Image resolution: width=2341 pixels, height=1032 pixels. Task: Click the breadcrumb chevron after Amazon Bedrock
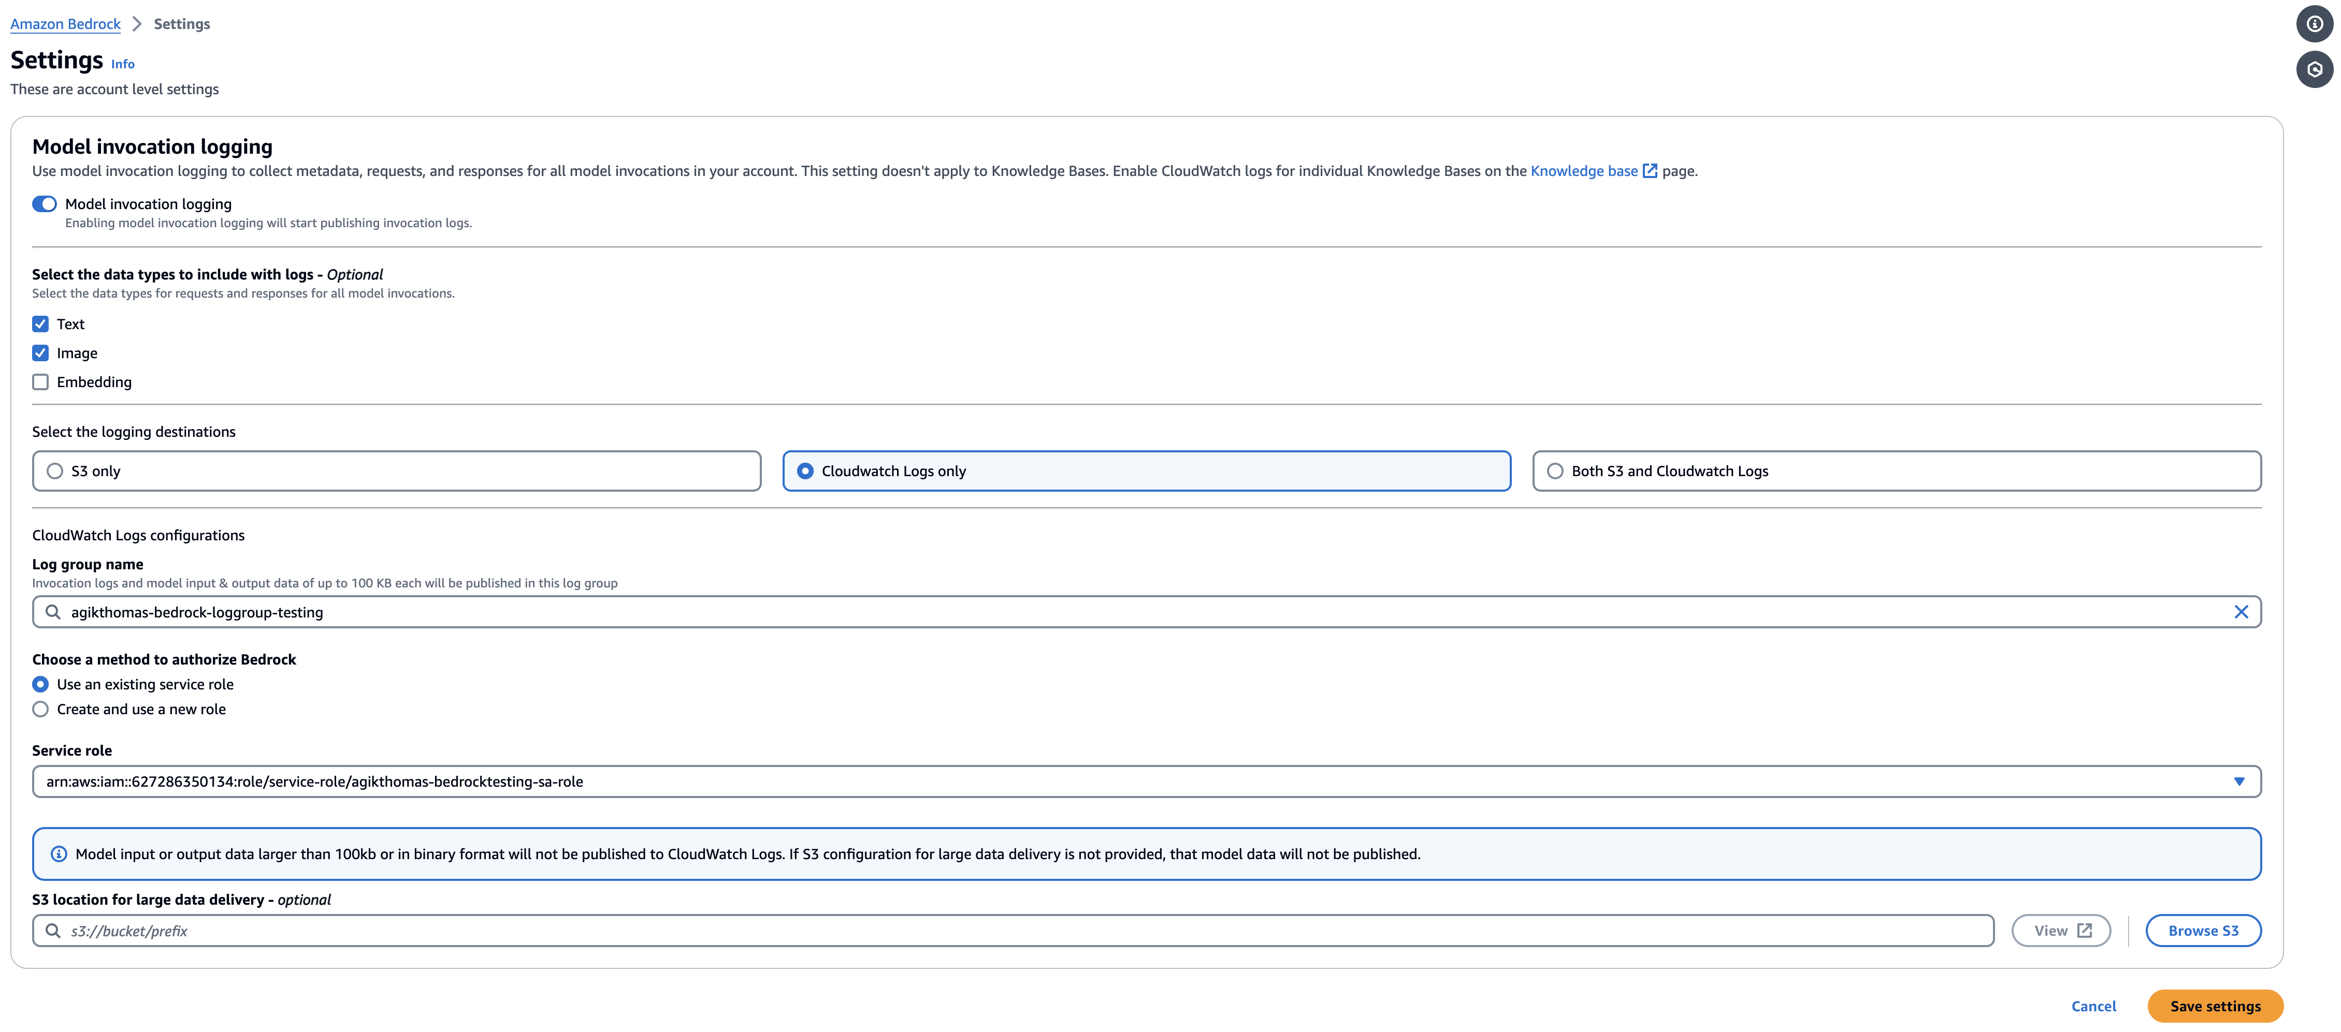coord(137,24)
